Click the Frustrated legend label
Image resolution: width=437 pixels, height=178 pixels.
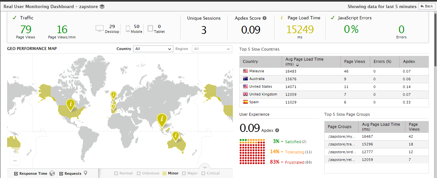tap(295, 162)
